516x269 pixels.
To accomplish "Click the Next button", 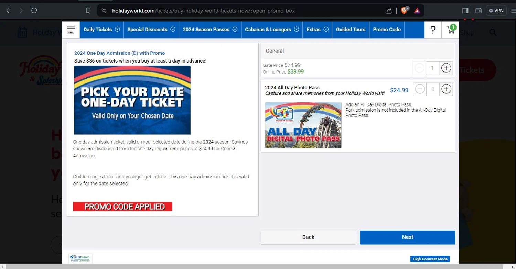I will pos(408,237).
